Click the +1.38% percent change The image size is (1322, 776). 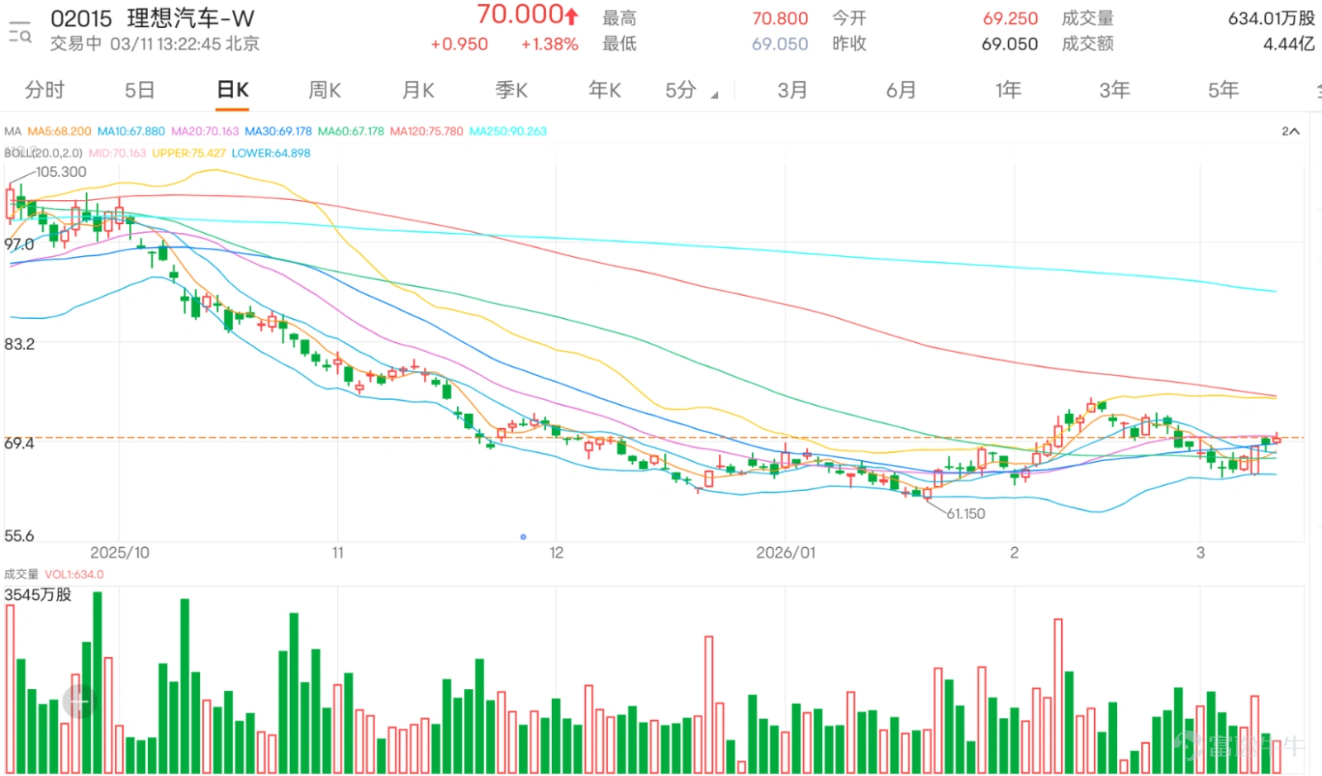[x=549, y=44]
